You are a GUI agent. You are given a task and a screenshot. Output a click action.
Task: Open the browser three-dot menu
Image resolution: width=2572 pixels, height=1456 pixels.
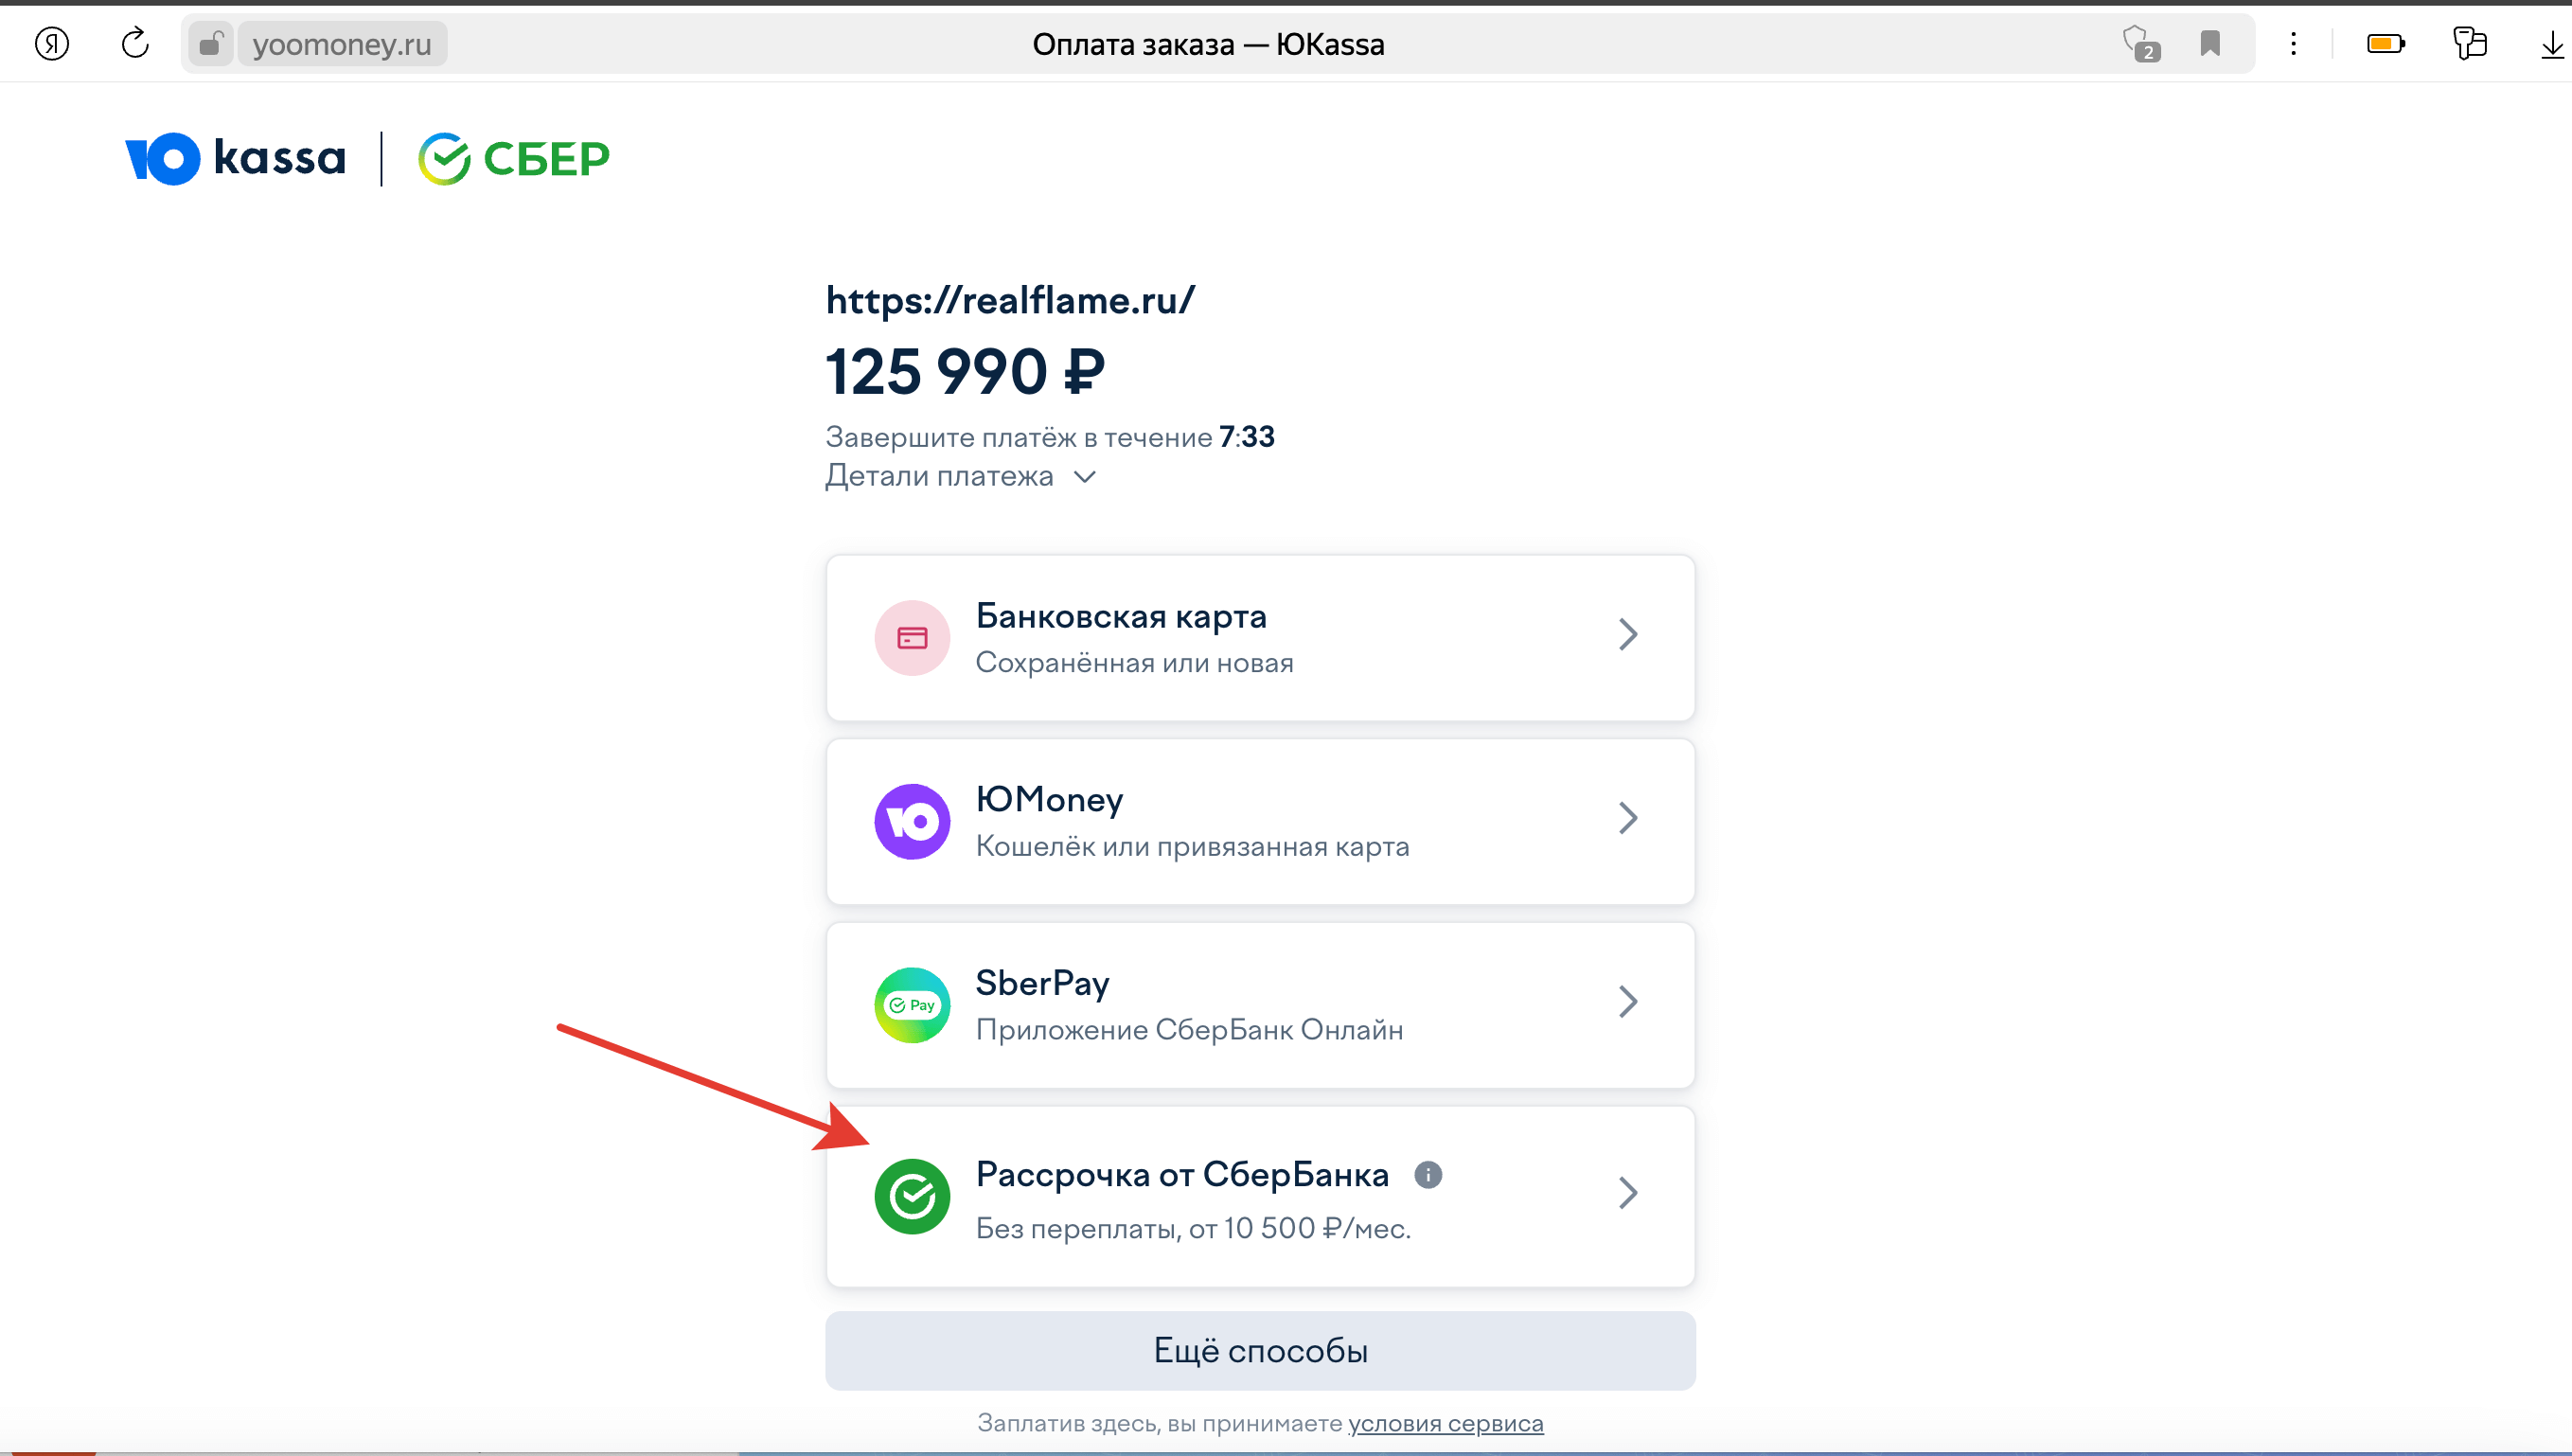pos(2294,44)
